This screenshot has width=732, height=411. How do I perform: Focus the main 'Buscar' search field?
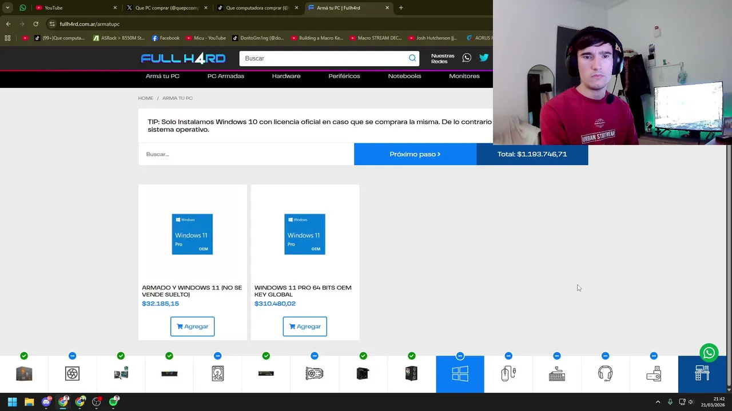point(324,58)
